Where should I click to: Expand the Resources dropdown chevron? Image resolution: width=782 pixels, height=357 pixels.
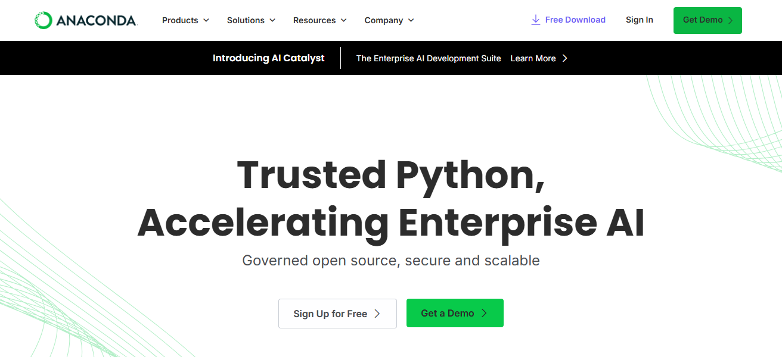pos(343,20)
